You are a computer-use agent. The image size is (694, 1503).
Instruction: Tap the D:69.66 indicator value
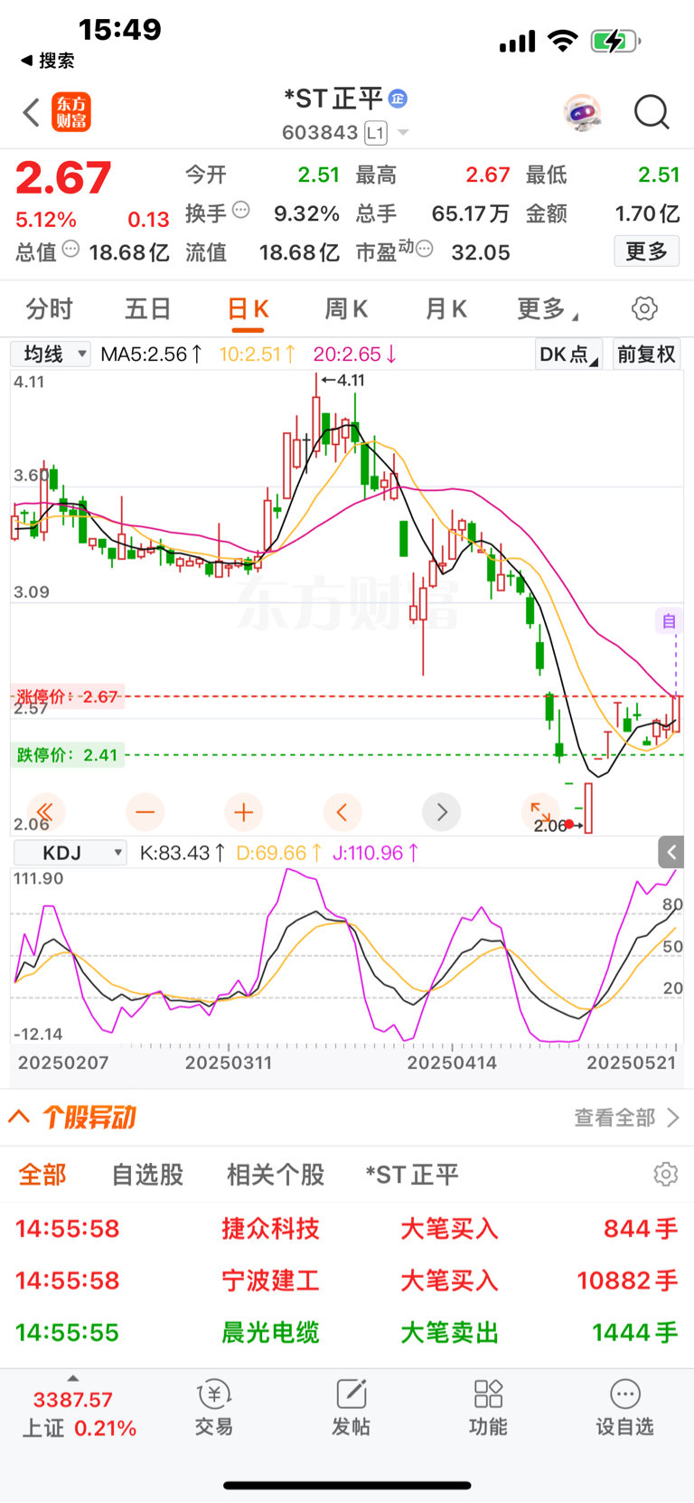[279, 853]
